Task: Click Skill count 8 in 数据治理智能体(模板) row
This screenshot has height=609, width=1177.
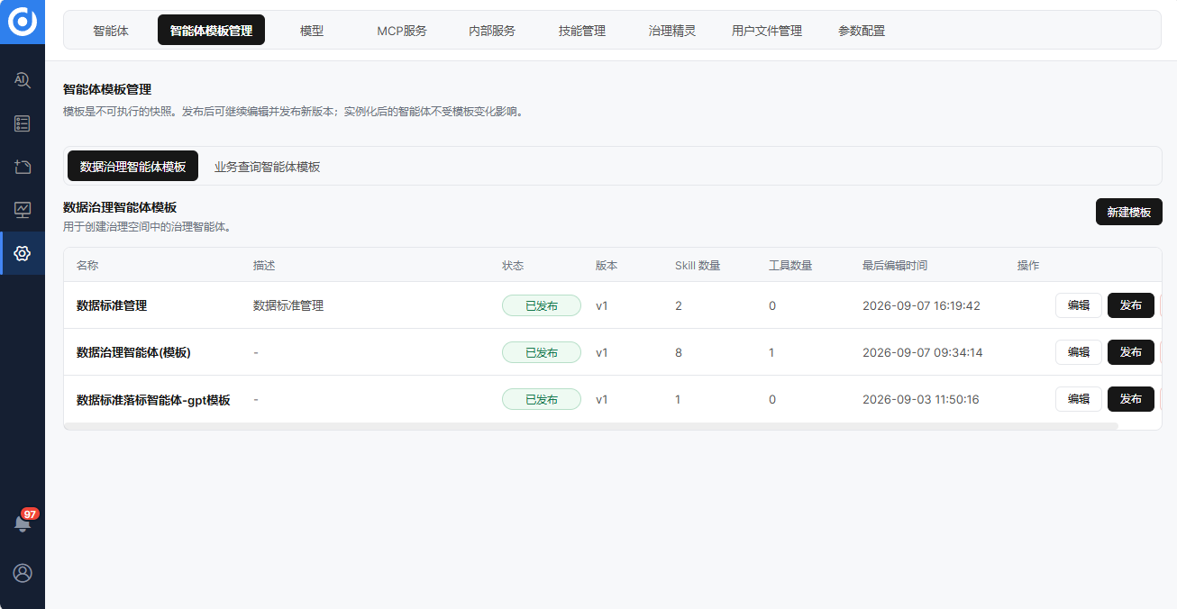Action: tap(679, 352)
